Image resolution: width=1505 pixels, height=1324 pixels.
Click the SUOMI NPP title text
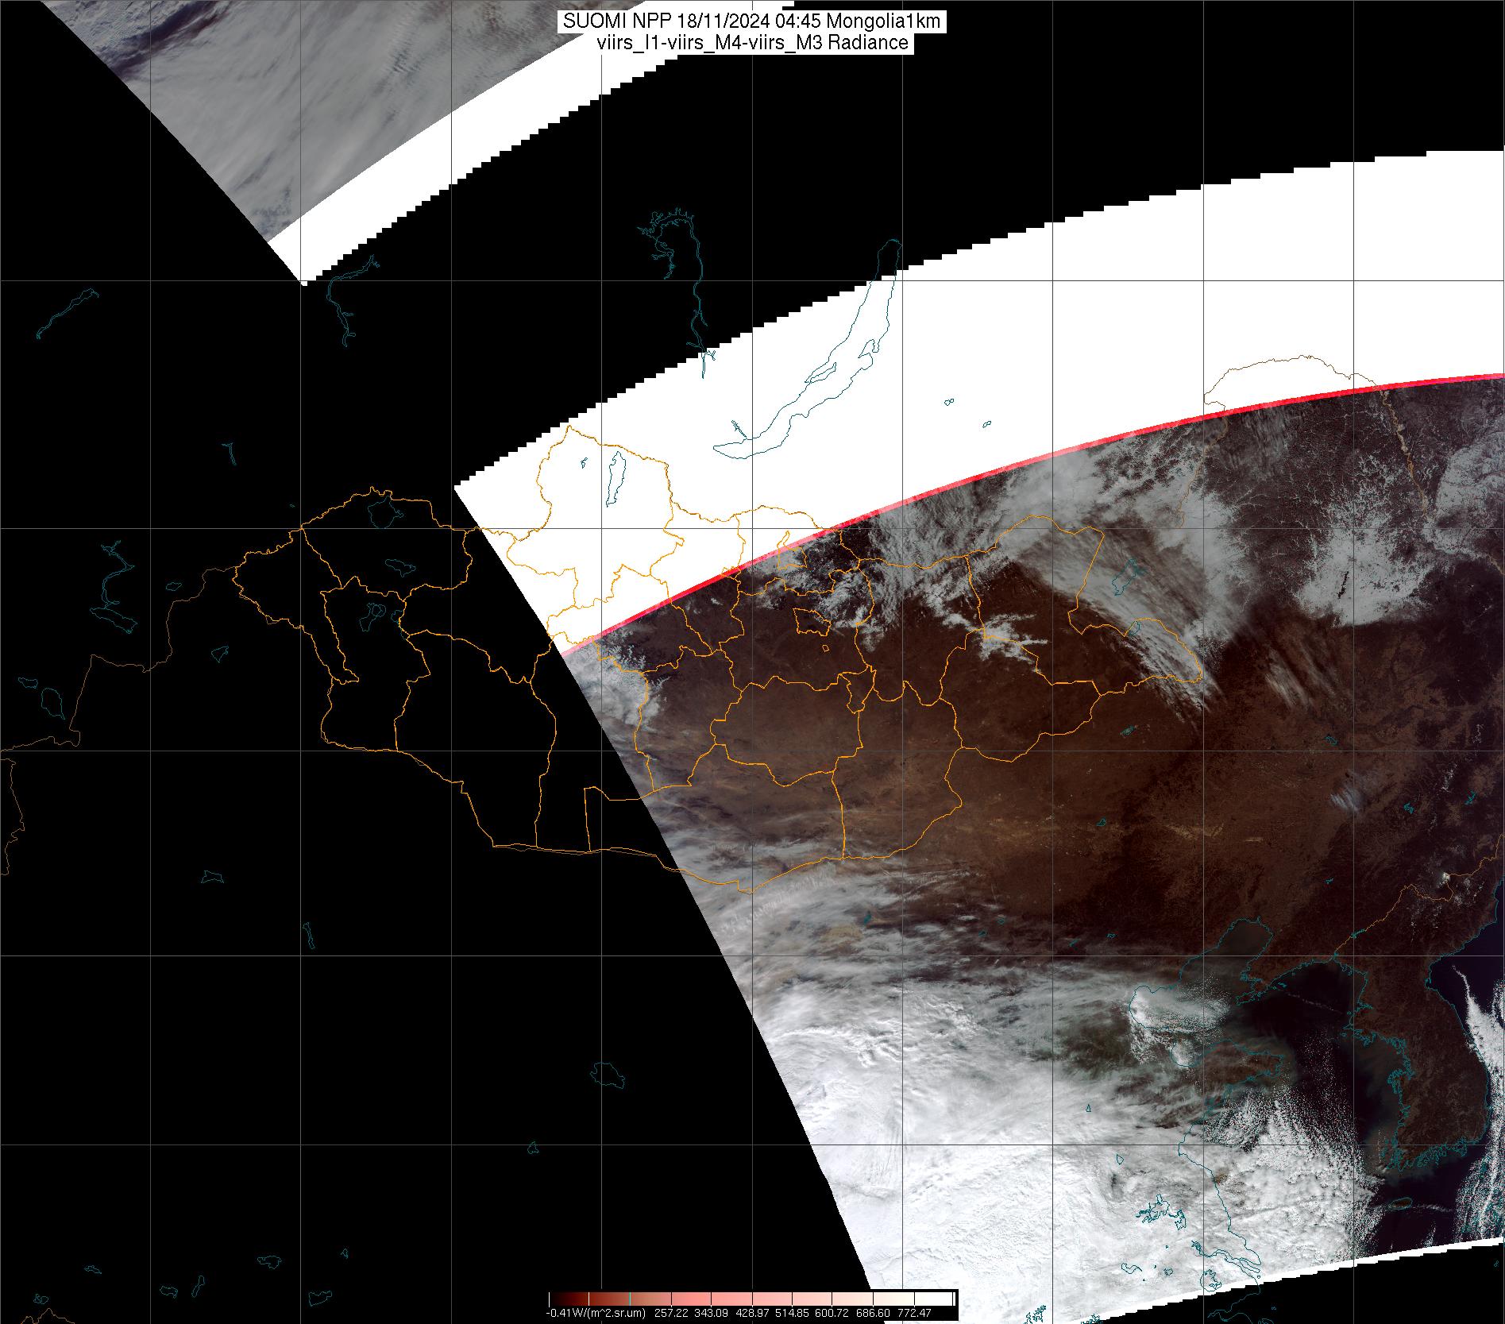(751, 21)
